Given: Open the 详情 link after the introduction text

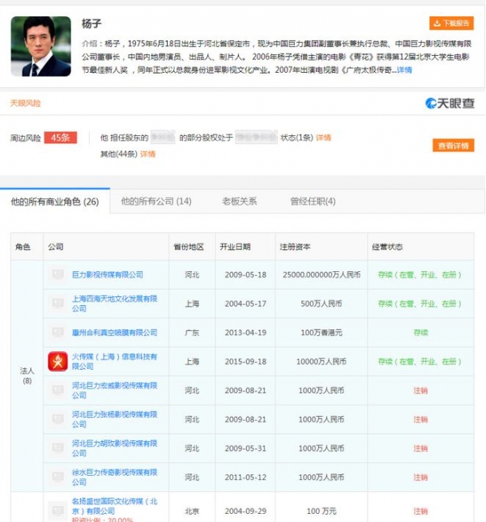Looking at the screenshot, I should pyautogui.click(x=404, y=70).
